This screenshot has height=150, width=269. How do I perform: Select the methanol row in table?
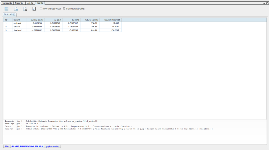coord(17,23)
